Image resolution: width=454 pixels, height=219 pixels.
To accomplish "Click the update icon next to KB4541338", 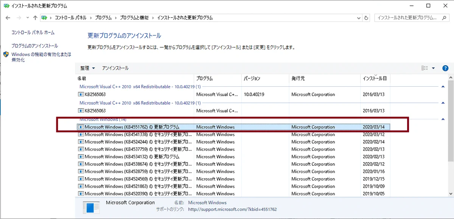I will click(x=81, y=135).
